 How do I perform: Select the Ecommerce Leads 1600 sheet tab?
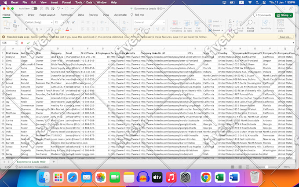(31, 161)
